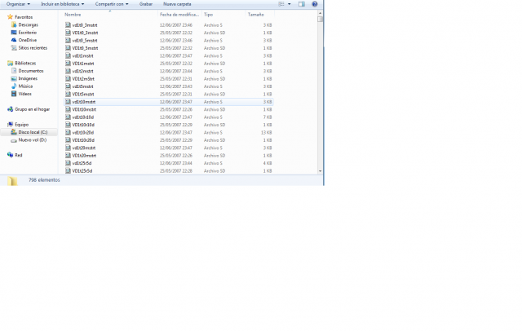Image resolution: width=522 pixels, height=331 pixels.
Task: Open Nuevo vol (D:) drive
Action: pyautogui.click(x=32, y=139)
